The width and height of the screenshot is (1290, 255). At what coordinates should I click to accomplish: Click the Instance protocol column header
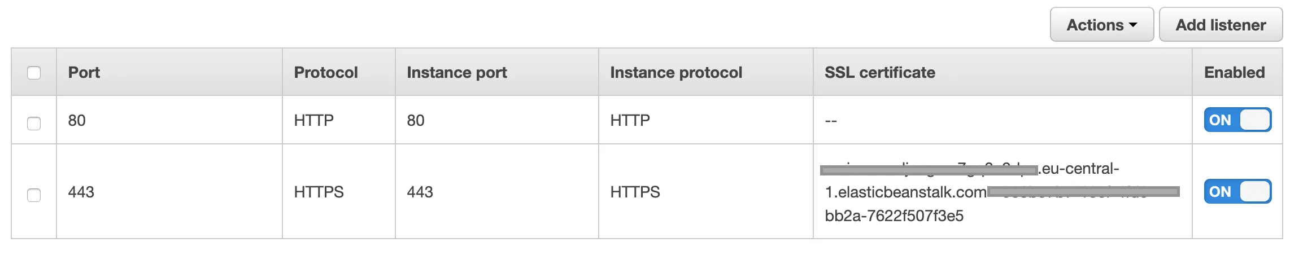676,73
